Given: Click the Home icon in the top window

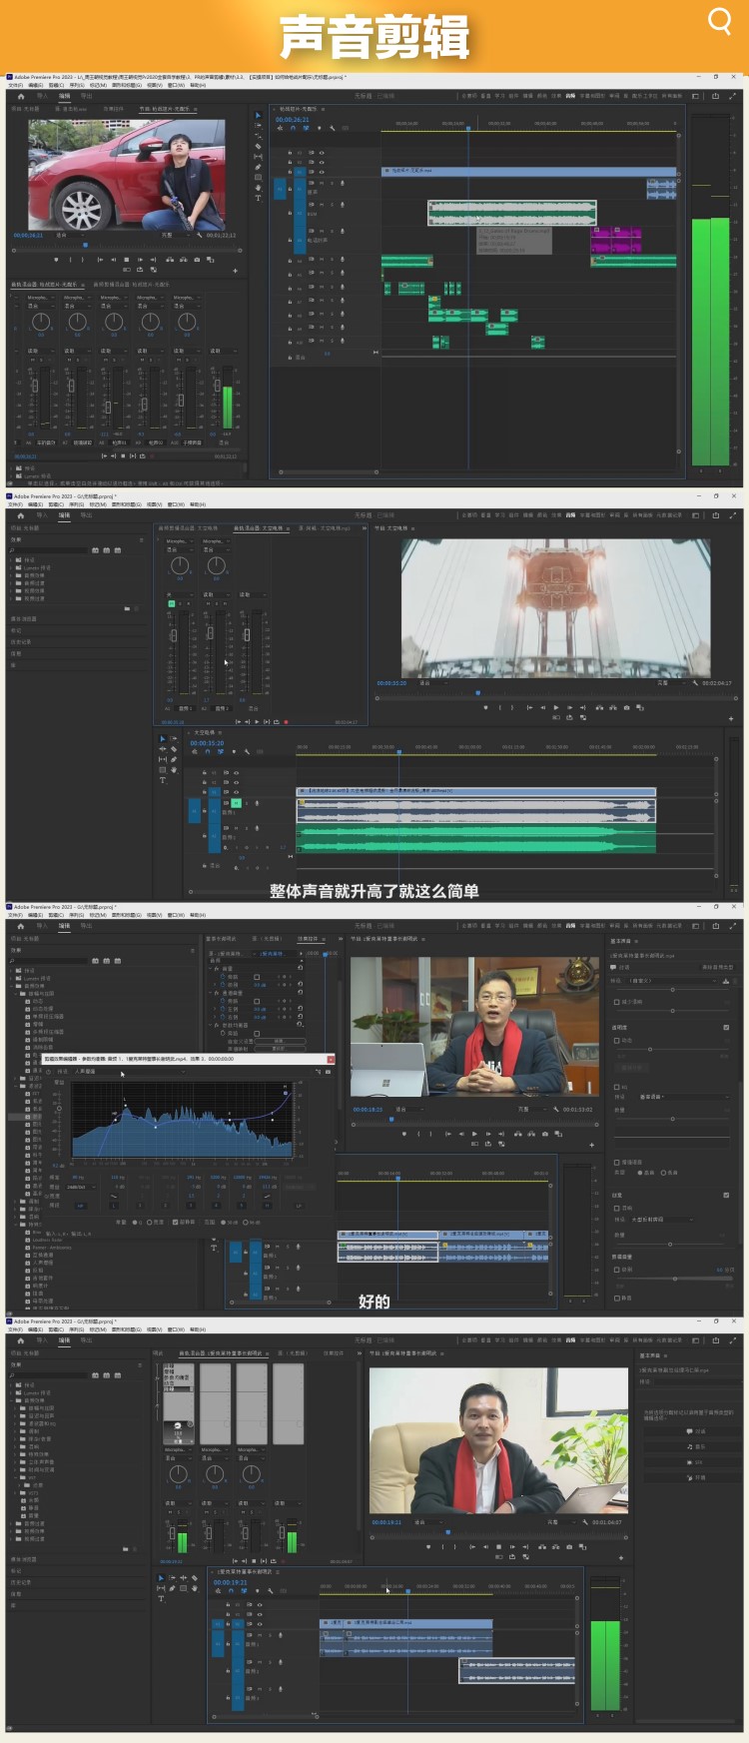Looking at the screenshot, I should click(x=20, y=96).
